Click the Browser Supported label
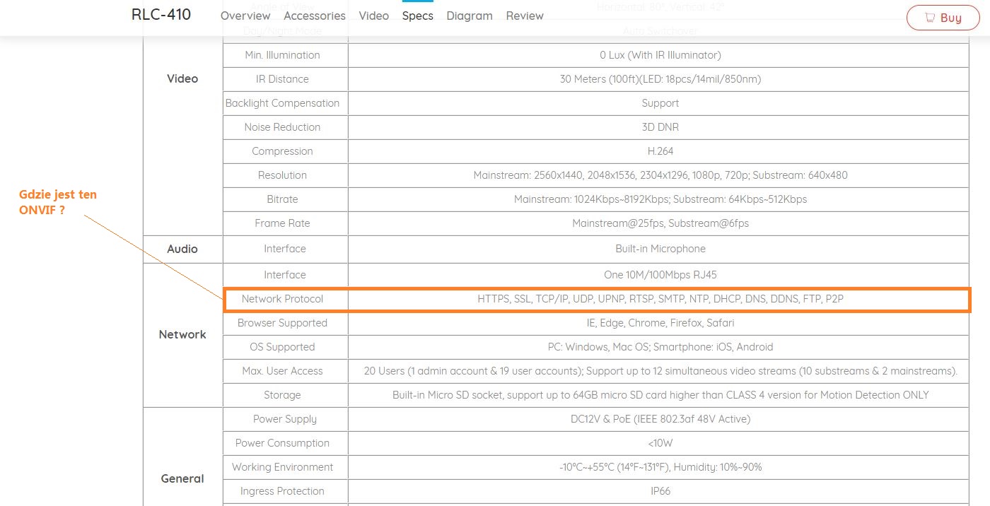Viewport: 990px width, 506px height. [x=282, y=323]
